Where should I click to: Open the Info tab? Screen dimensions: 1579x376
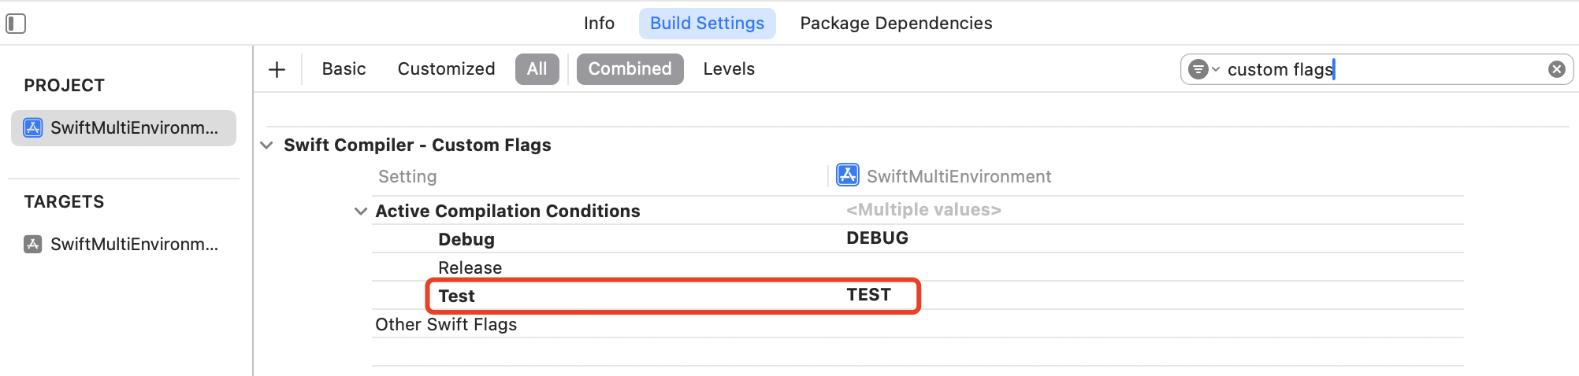click(599, 24)
